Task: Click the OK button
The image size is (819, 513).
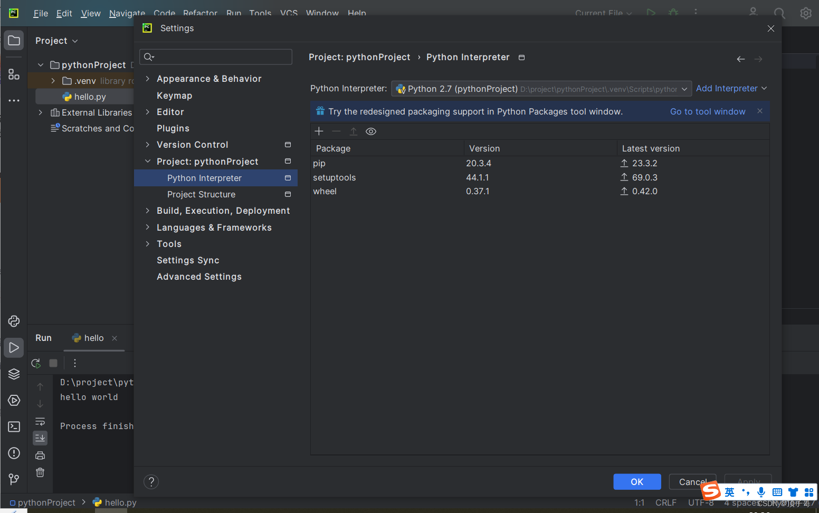Action: 637,482
